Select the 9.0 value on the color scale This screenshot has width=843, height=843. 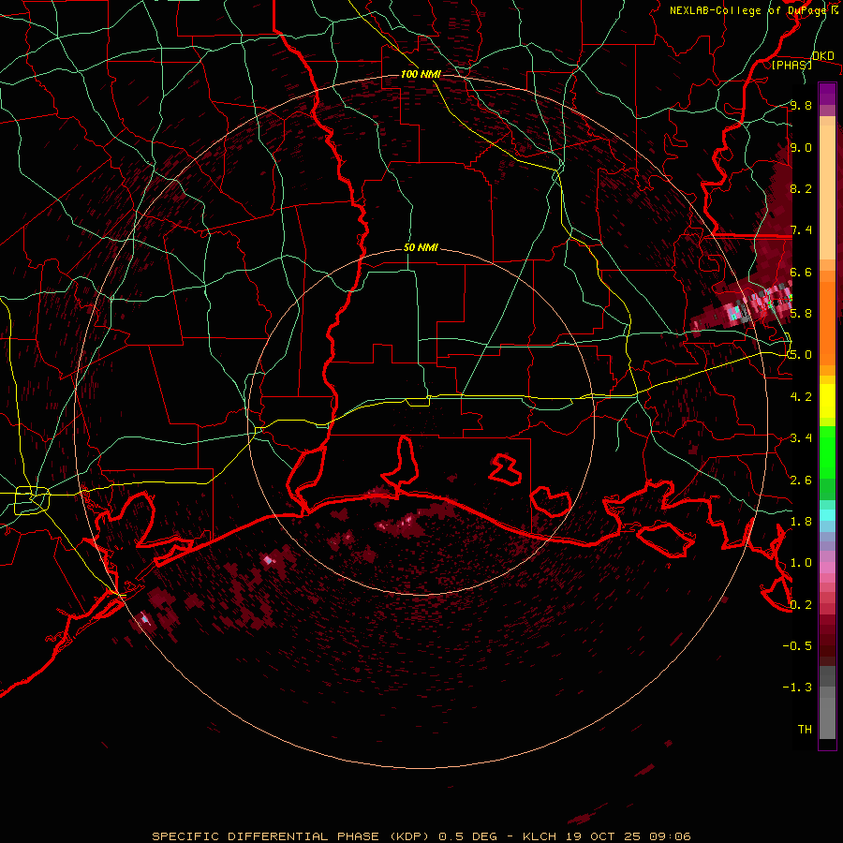pyautogui.click(x=801, y=147)
